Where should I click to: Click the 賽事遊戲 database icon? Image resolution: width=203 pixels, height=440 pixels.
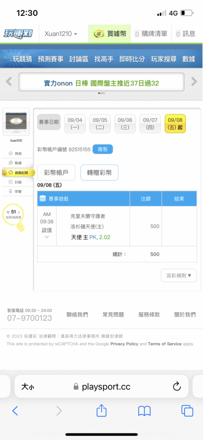[42, 199]
